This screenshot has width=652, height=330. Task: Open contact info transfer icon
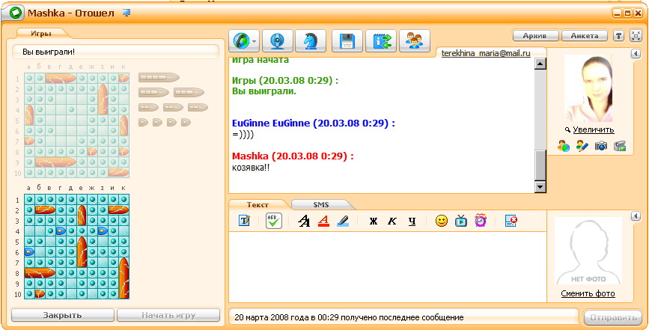[x=381, y=40]
